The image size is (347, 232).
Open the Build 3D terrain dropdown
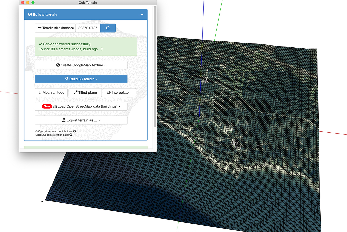96,79
